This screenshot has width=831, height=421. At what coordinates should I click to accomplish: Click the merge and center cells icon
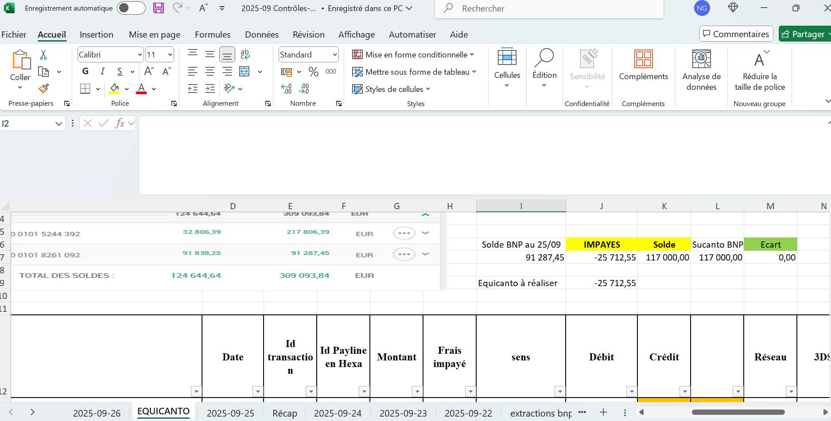pos(245,72)
